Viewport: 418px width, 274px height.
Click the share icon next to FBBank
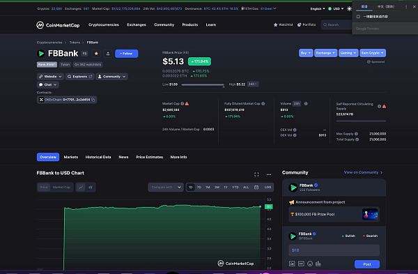(108, 54)
